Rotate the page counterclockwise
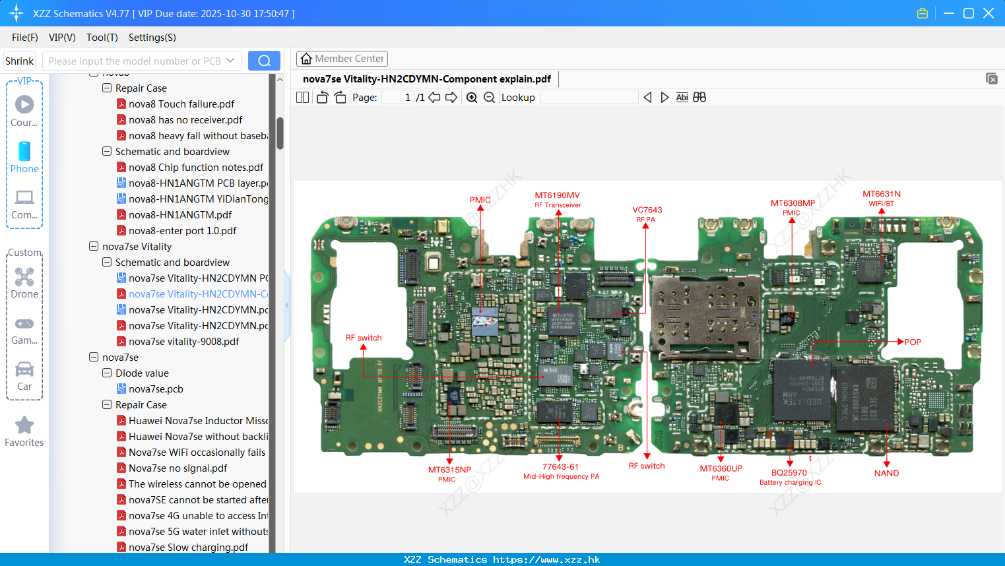 click(322, 97)
